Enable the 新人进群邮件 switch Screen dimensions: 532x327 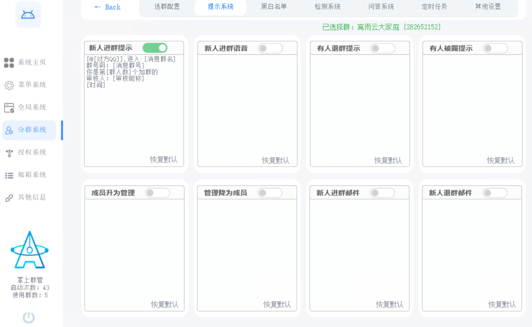click(x=382, y=193)
